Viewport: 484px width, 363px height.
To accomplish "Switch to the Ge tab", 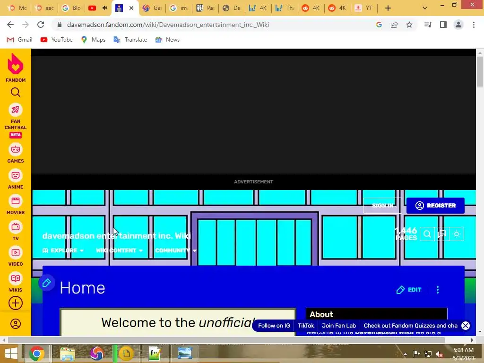I will click(152, 8).
